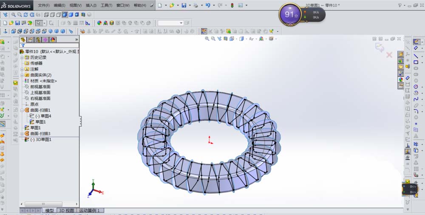Click the feature tree filter field
Screen dimensions: 425x215
[x=49, y=45]
